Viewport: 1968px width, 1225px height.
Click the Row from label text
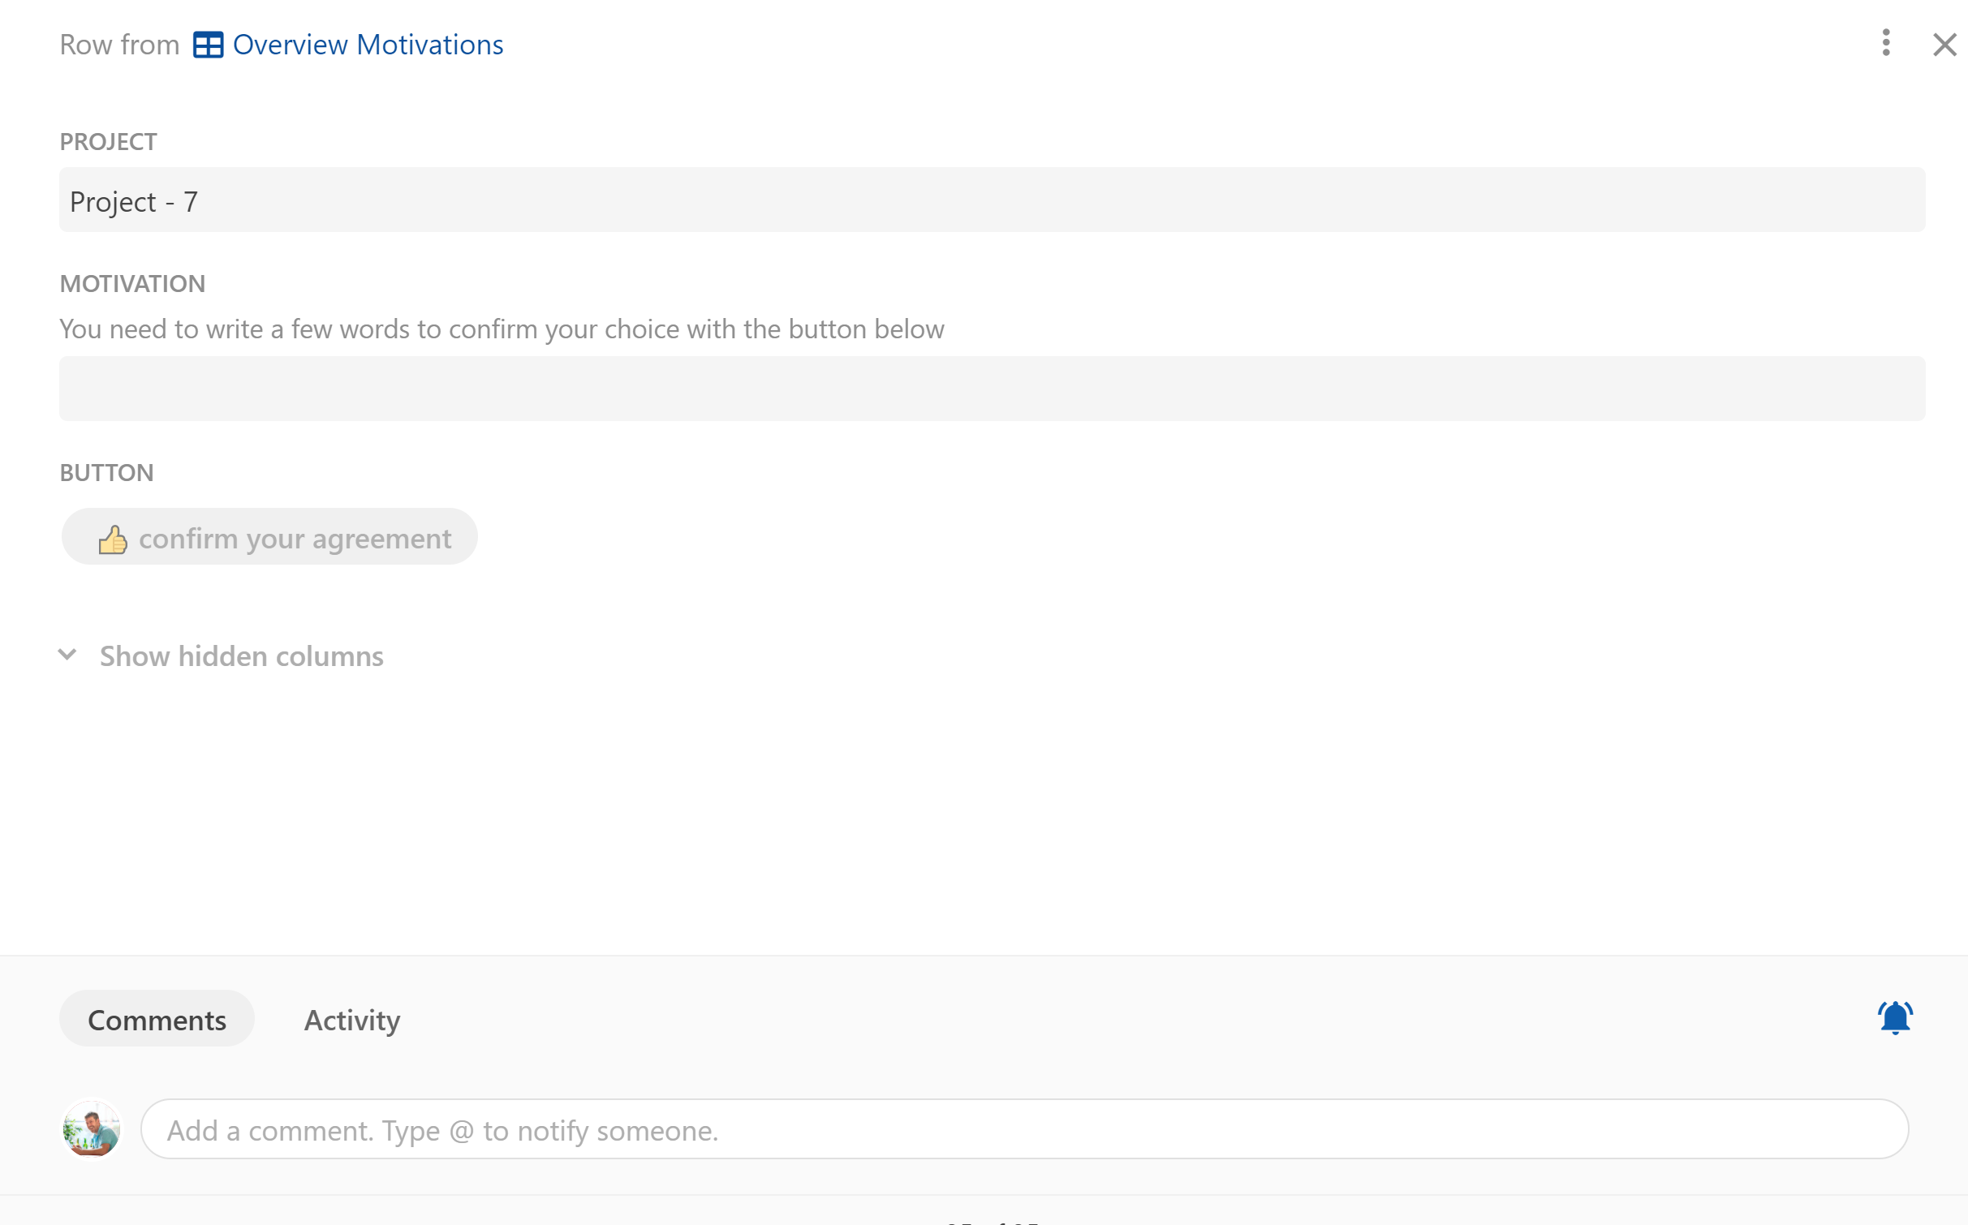(119, 45)
